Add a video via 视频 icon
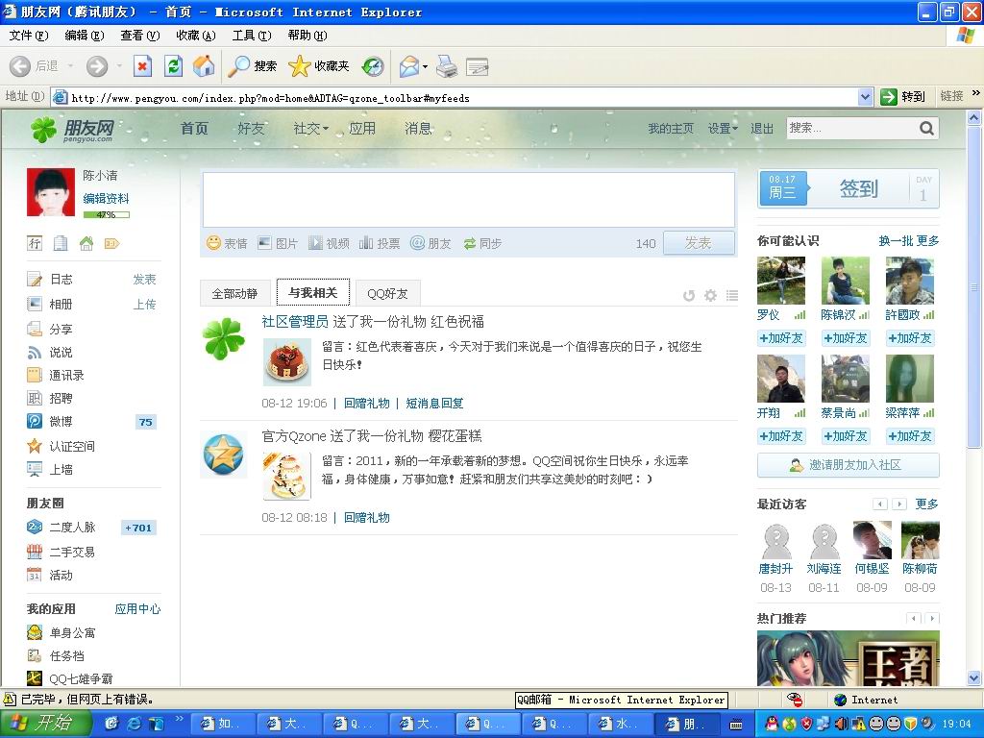Image resolution: width=984 pixels, height=738 pixels. tap(329, 243)
